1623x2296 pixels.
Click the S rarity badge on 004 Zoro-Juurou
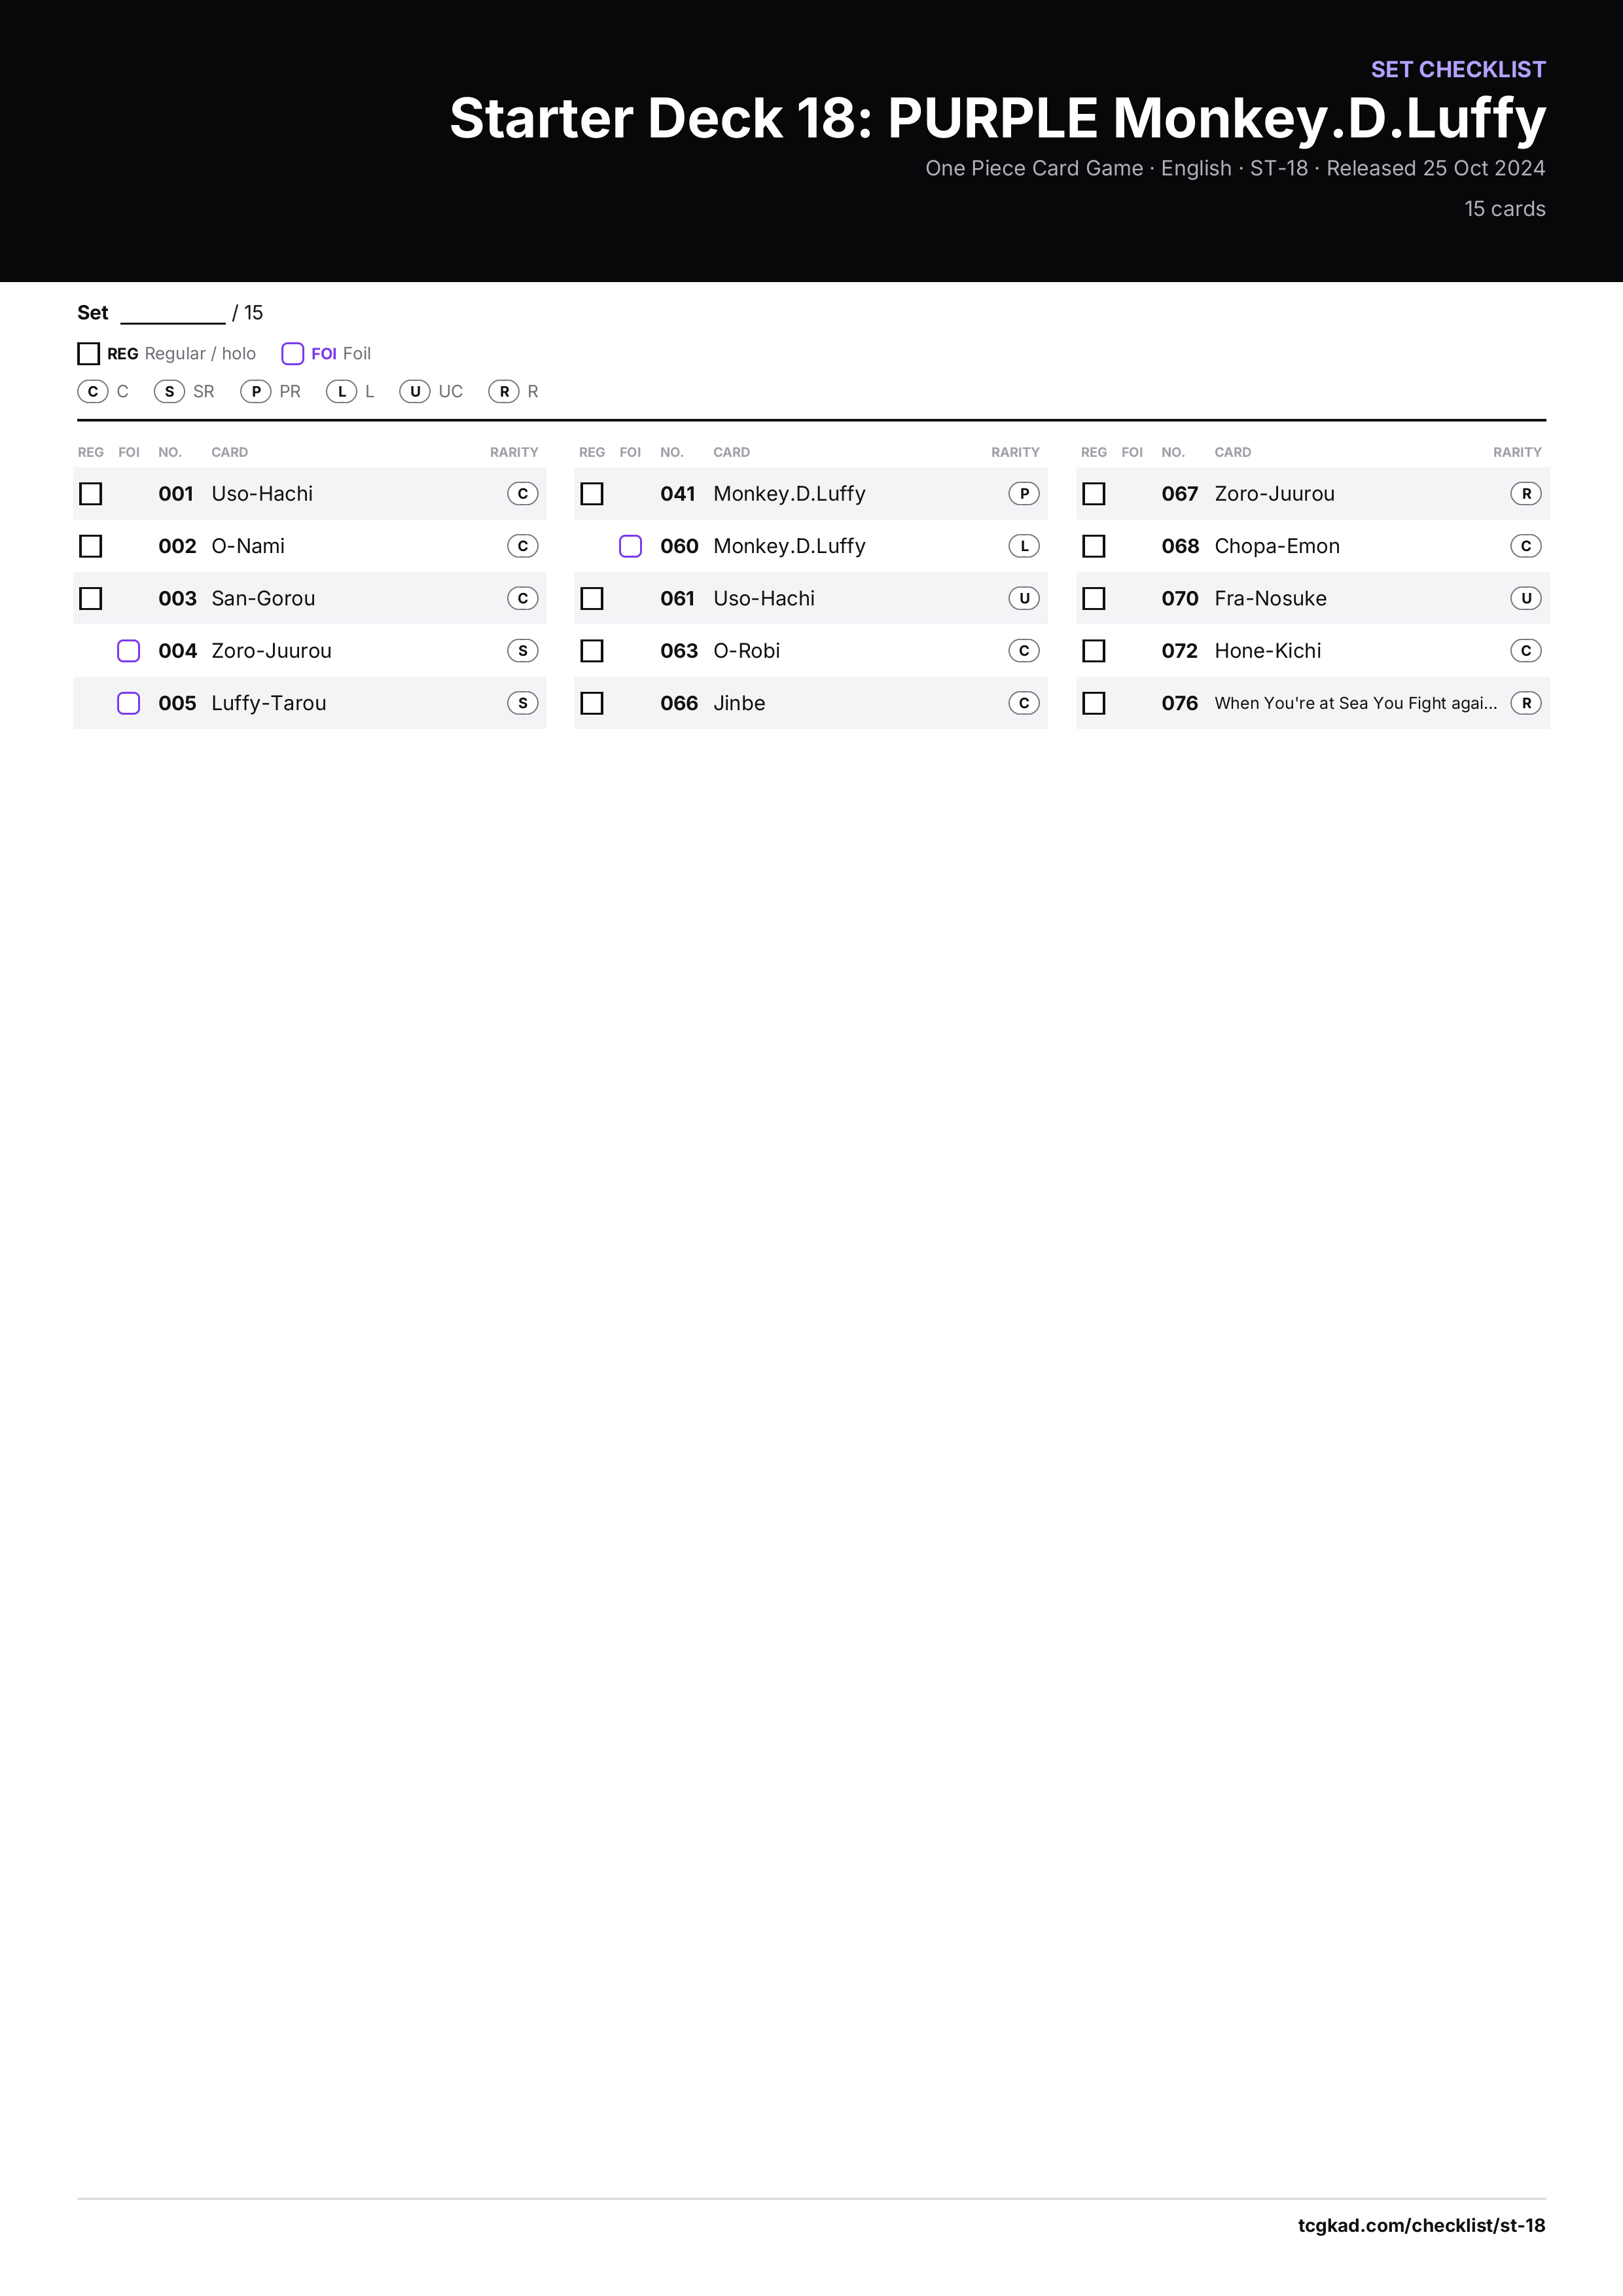523,651
